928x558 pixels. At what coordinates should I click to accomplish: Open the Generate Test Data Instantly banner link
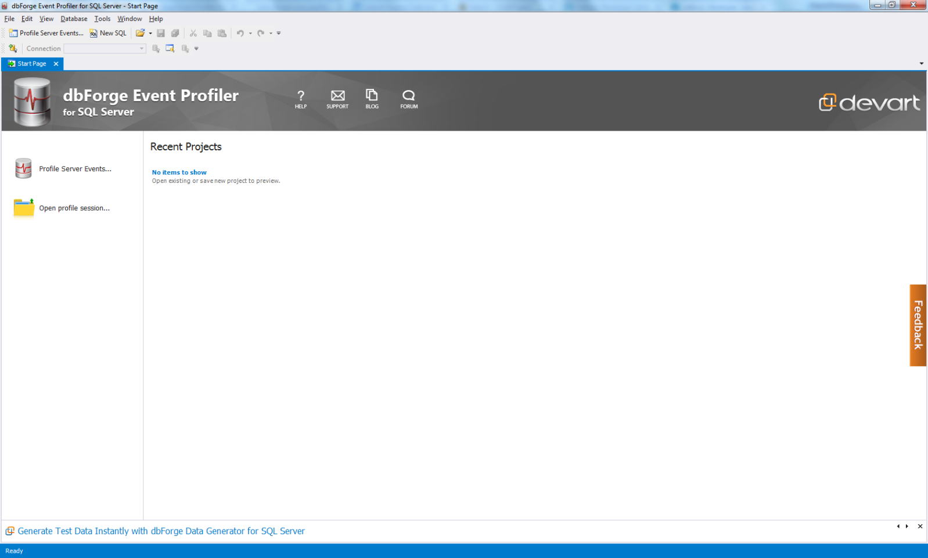pyautogui.click(x=161, y=531)
